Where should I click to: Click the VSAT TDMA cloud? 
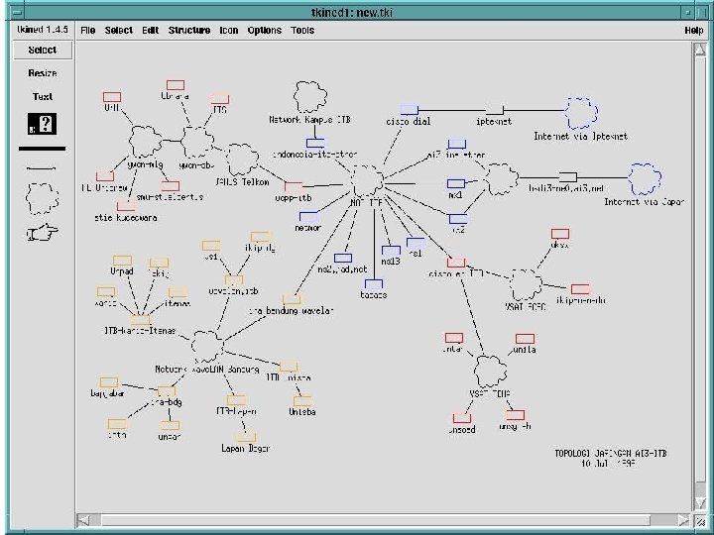point(490,372)
